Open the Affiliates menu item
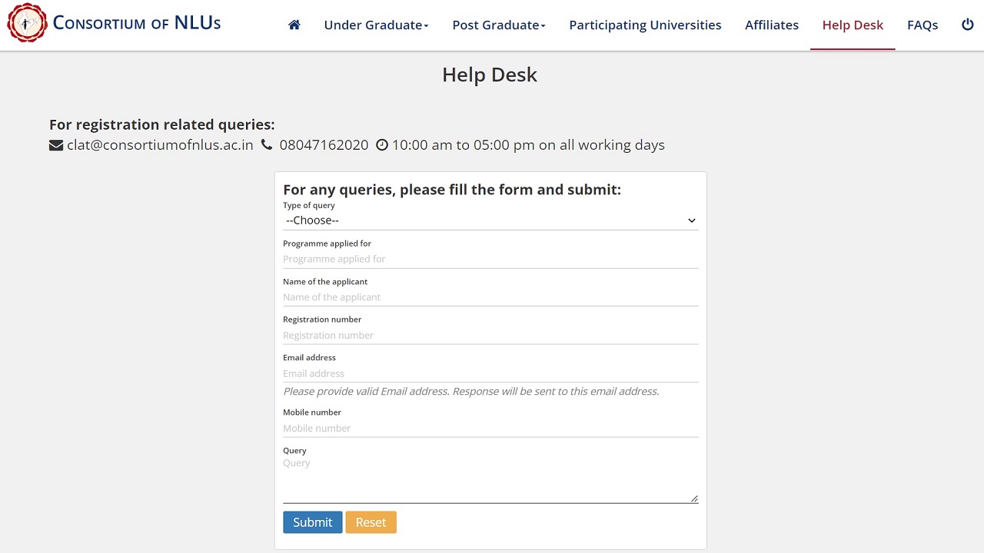The width and height of the screenshot is (984, 553). pyautogui.click(x=771, y=25)
